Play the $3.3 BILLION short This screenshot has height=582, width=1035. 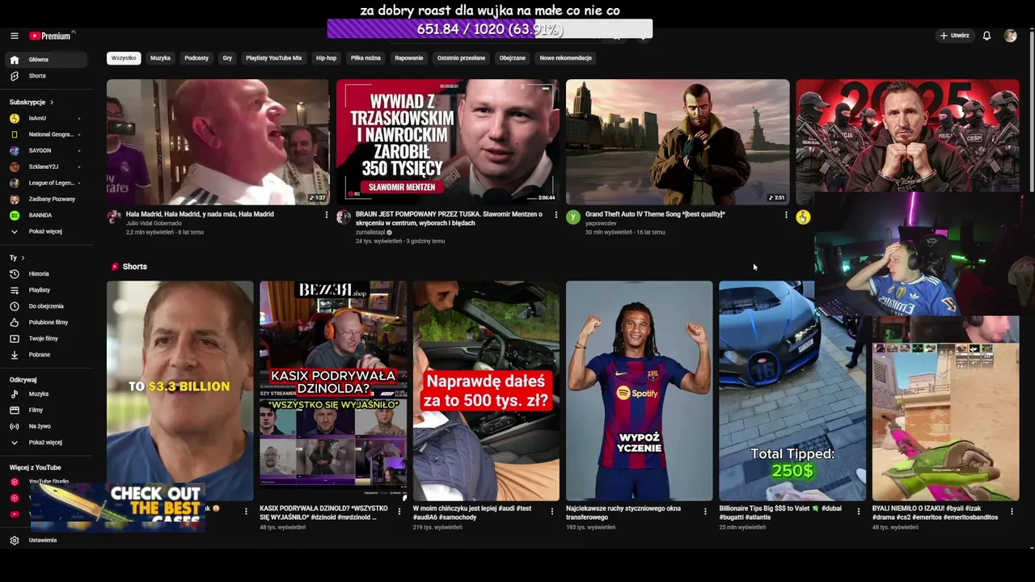pyautogui.click(x=180, y=391)
